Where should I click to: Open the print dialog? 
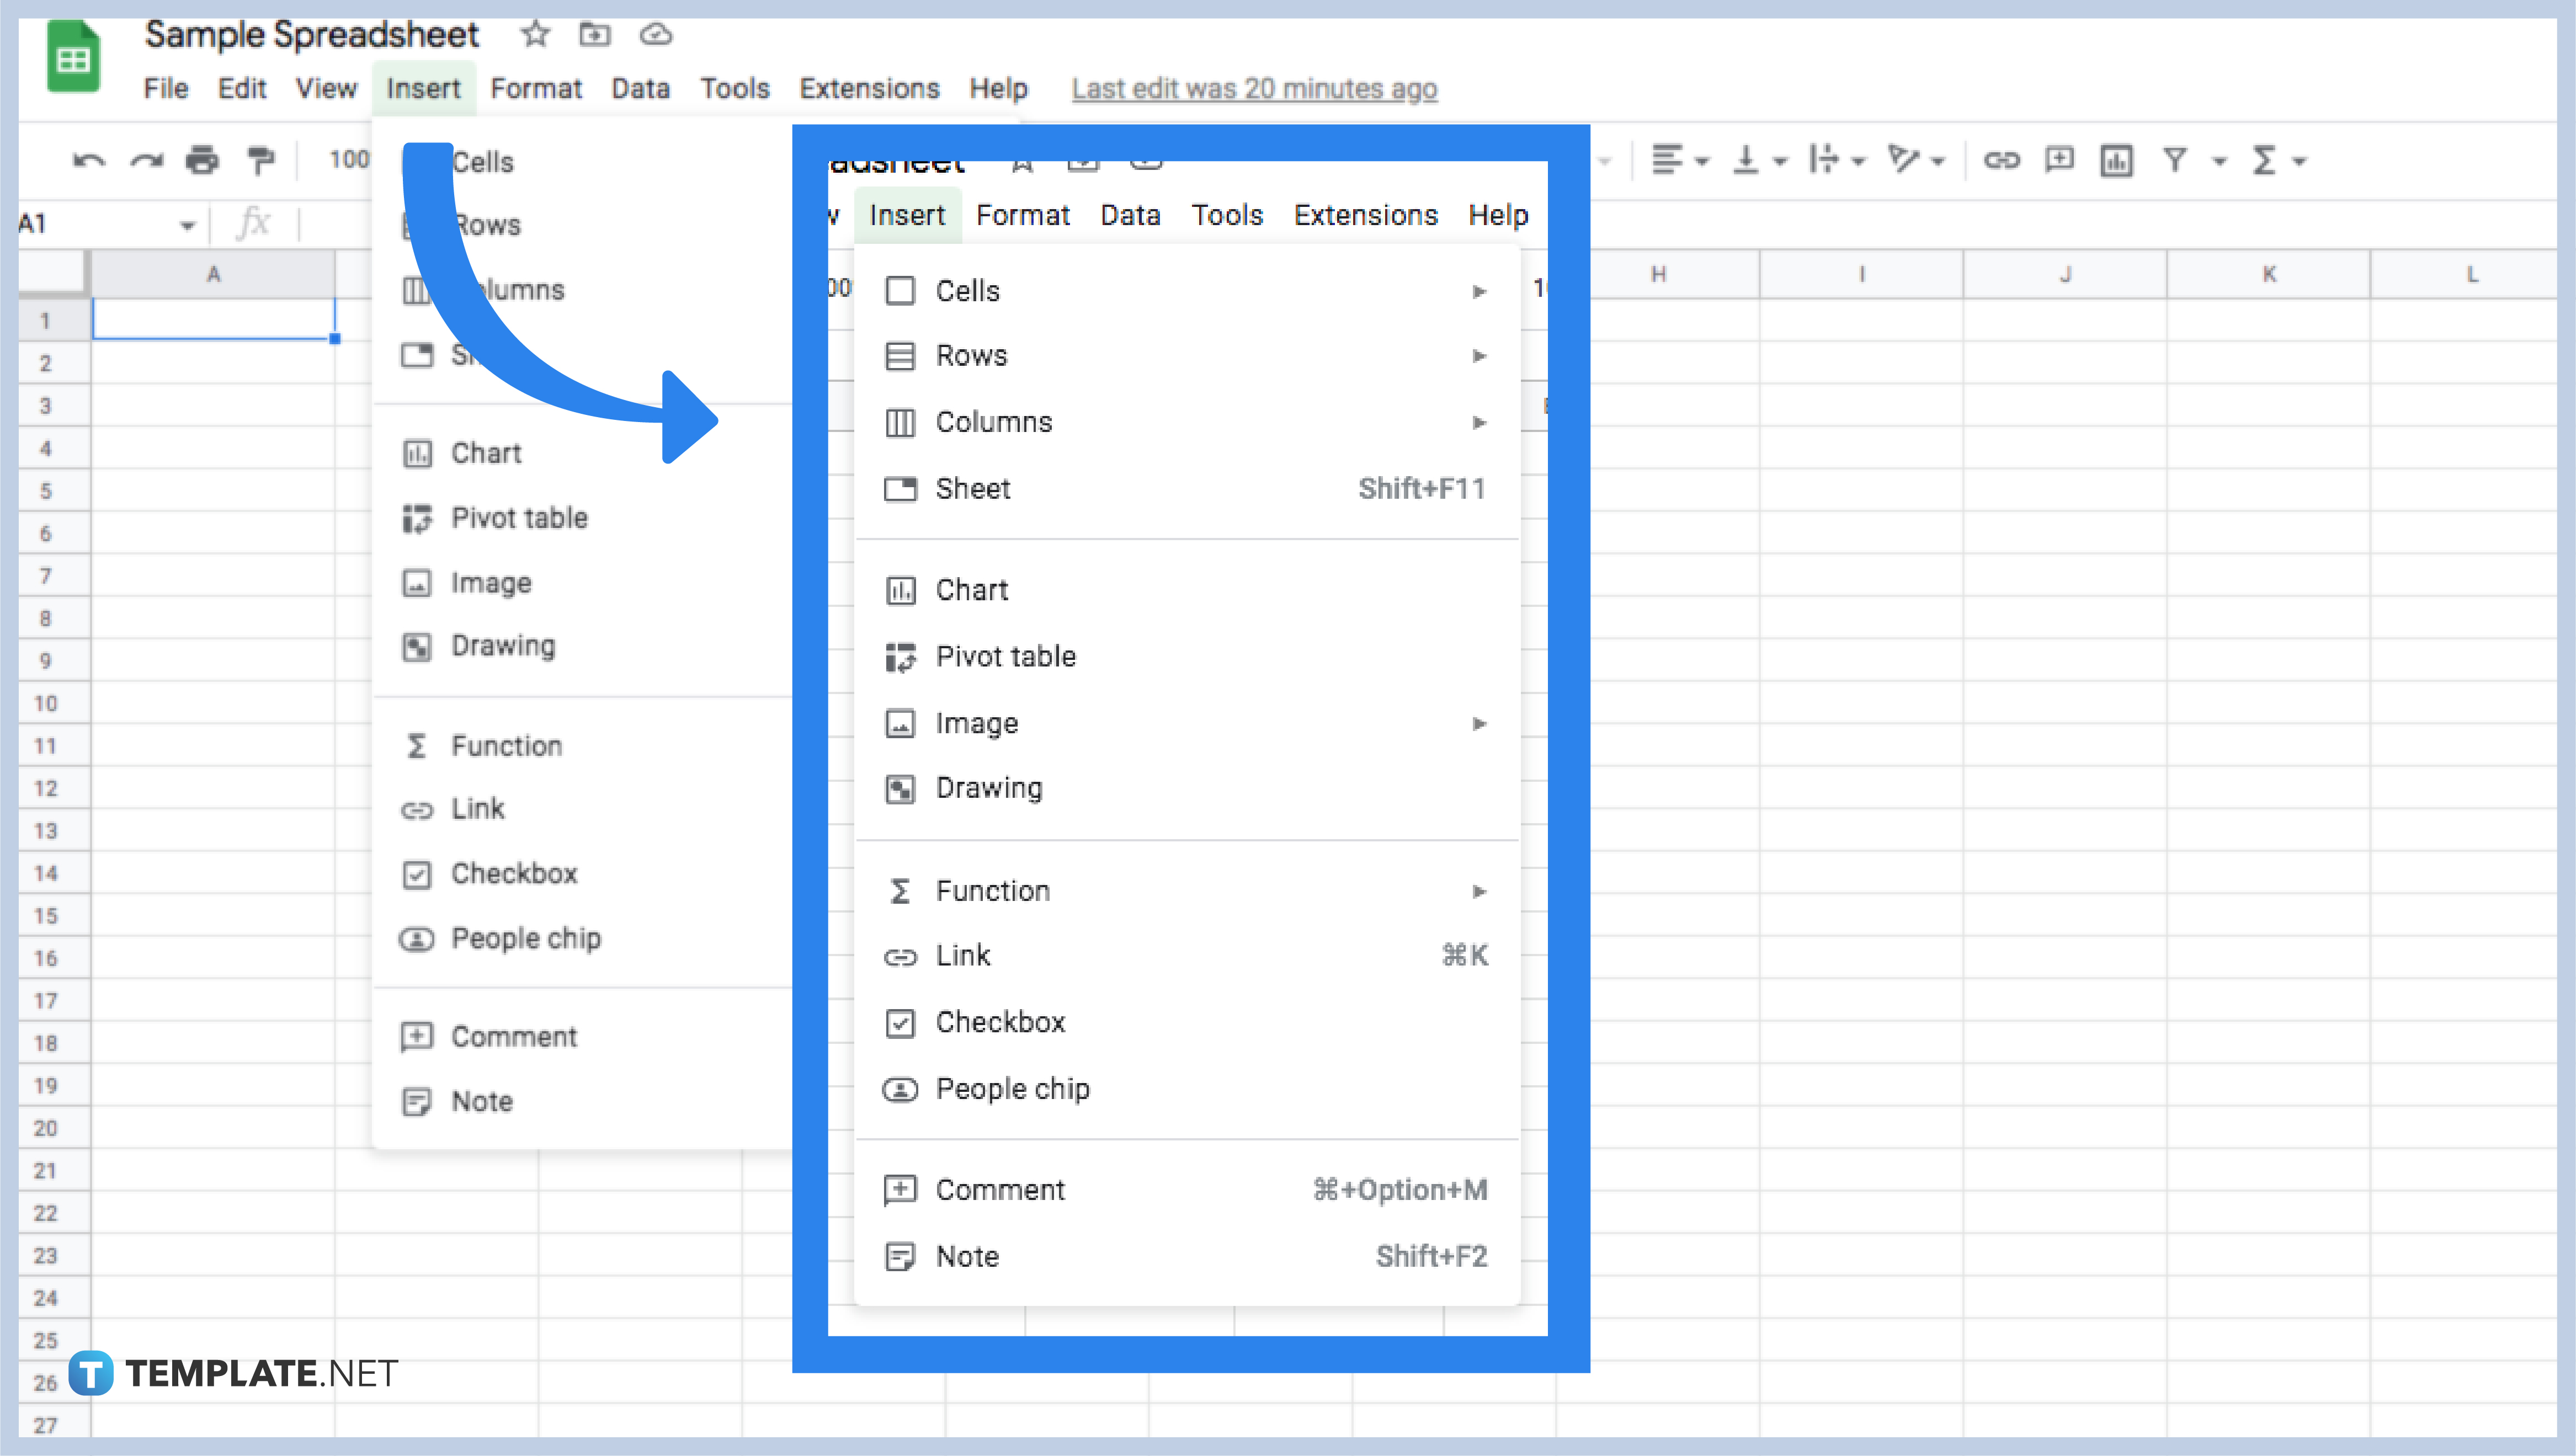tap(203, 160)
